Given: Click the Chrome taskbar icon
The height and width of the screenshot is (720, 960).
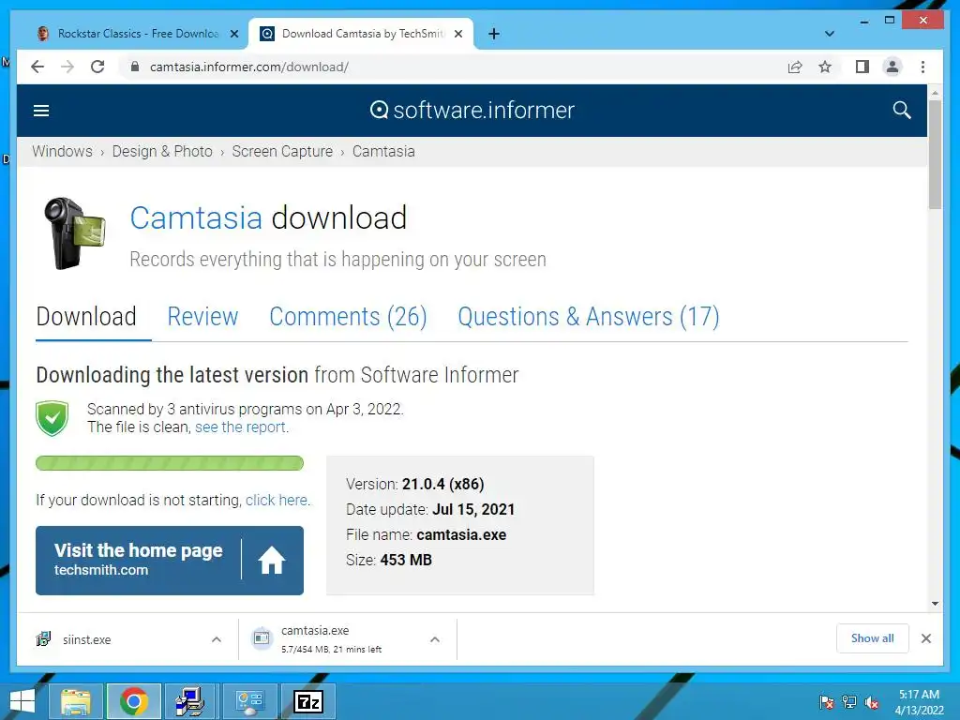Looking at the screenshot, I should tap(133, 701).
